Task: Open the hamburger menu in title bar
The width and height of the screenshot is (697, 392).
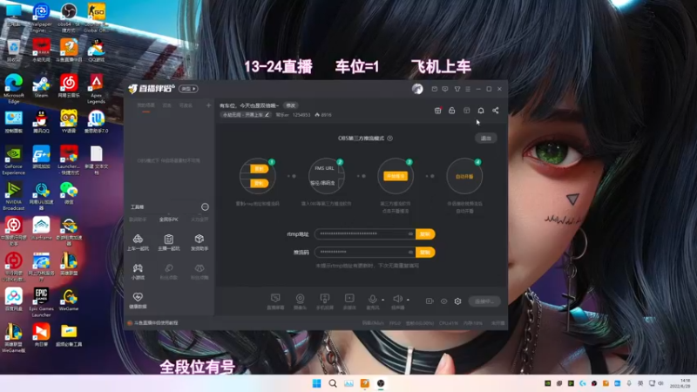Action: pyautogui.click(x=468, y=89)
